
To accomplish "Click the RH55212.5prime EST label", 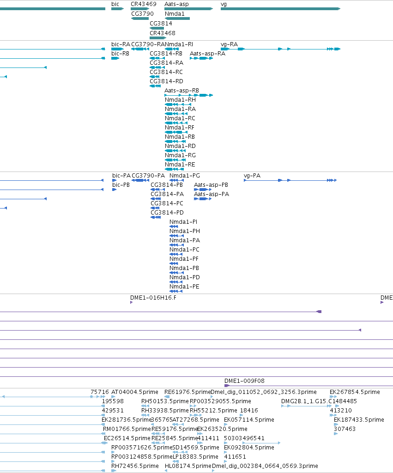I will (x=213, y=411).
